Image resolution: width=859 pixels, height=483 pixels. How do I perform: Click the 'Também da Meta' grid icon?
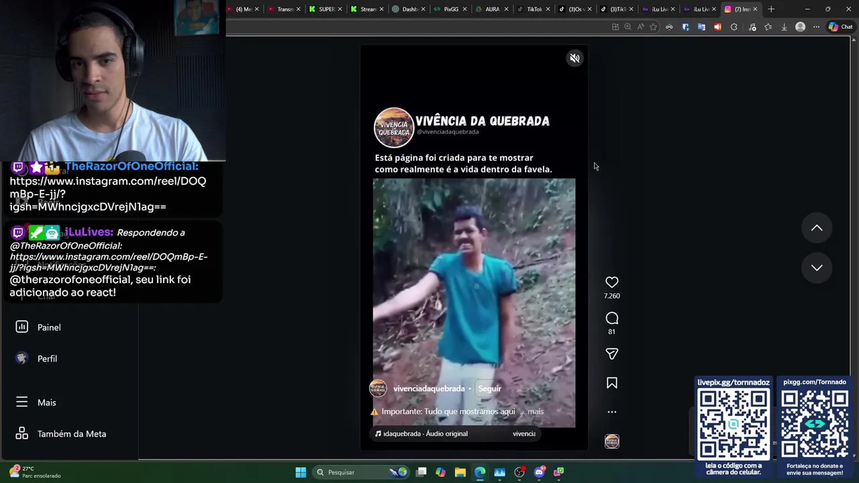click(22, 433)
